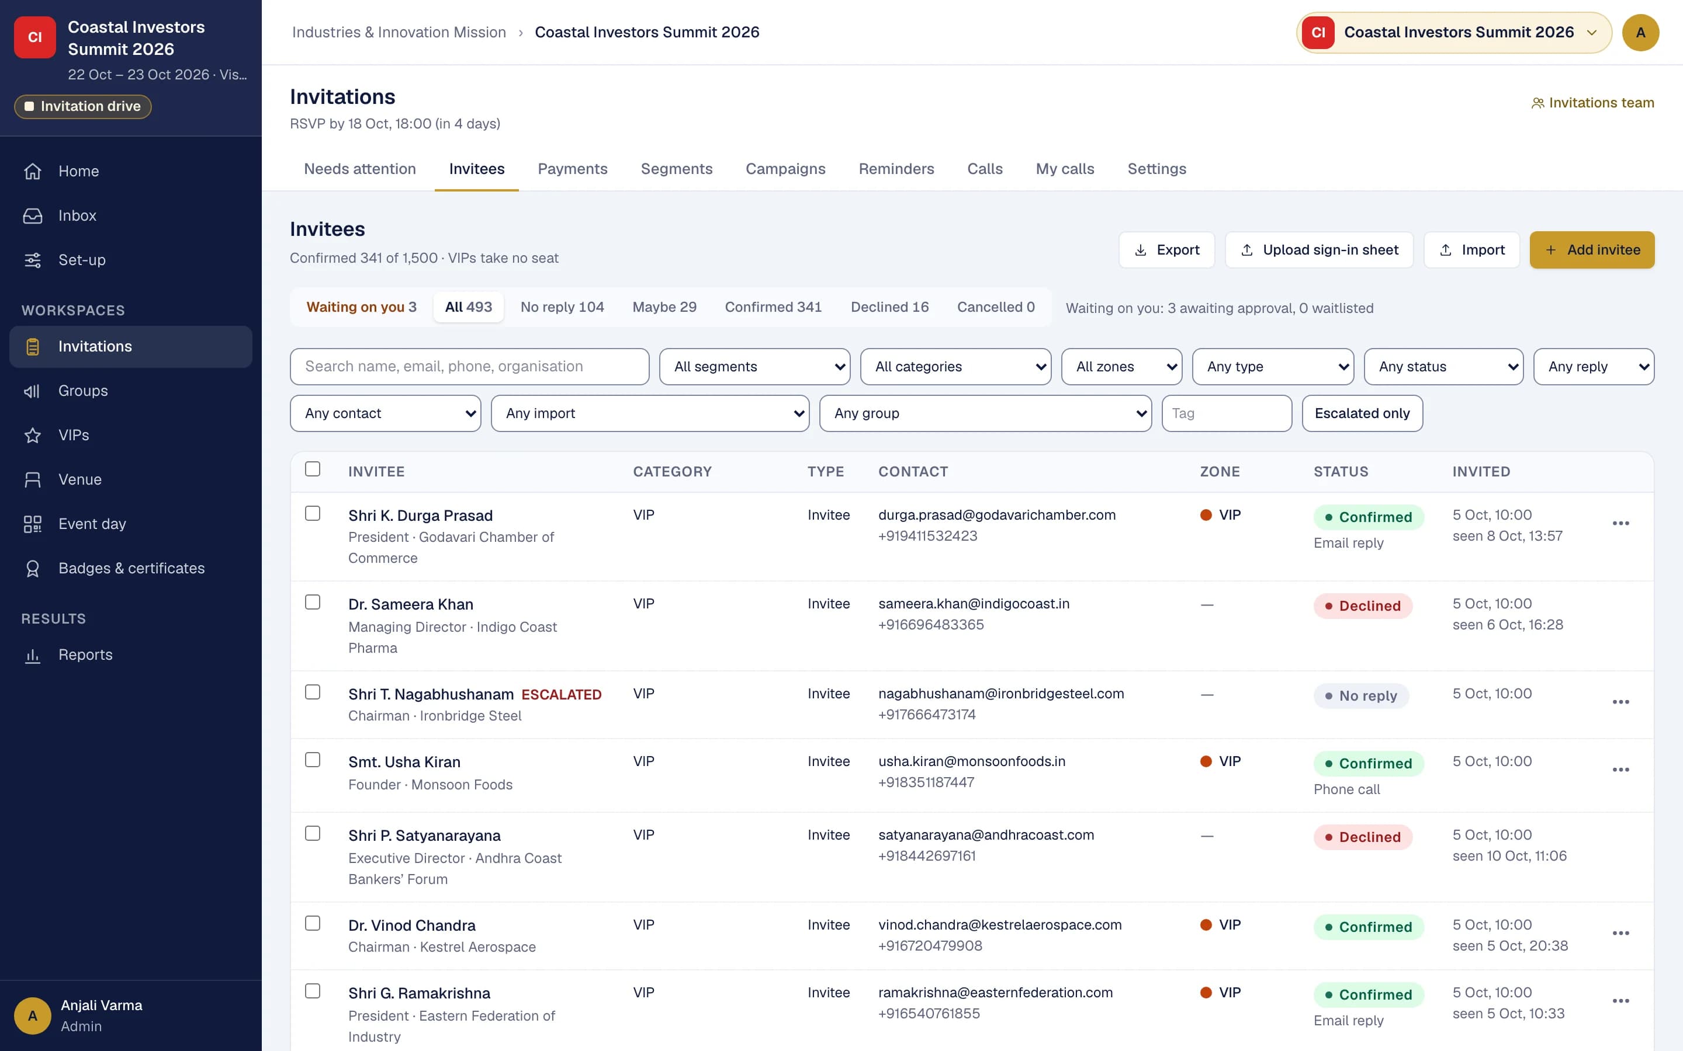Image resolution: width=1683 pixels, height=1051 pixels.
Task: Click Upload sign-in sheet button
Action: point(1318,250)
